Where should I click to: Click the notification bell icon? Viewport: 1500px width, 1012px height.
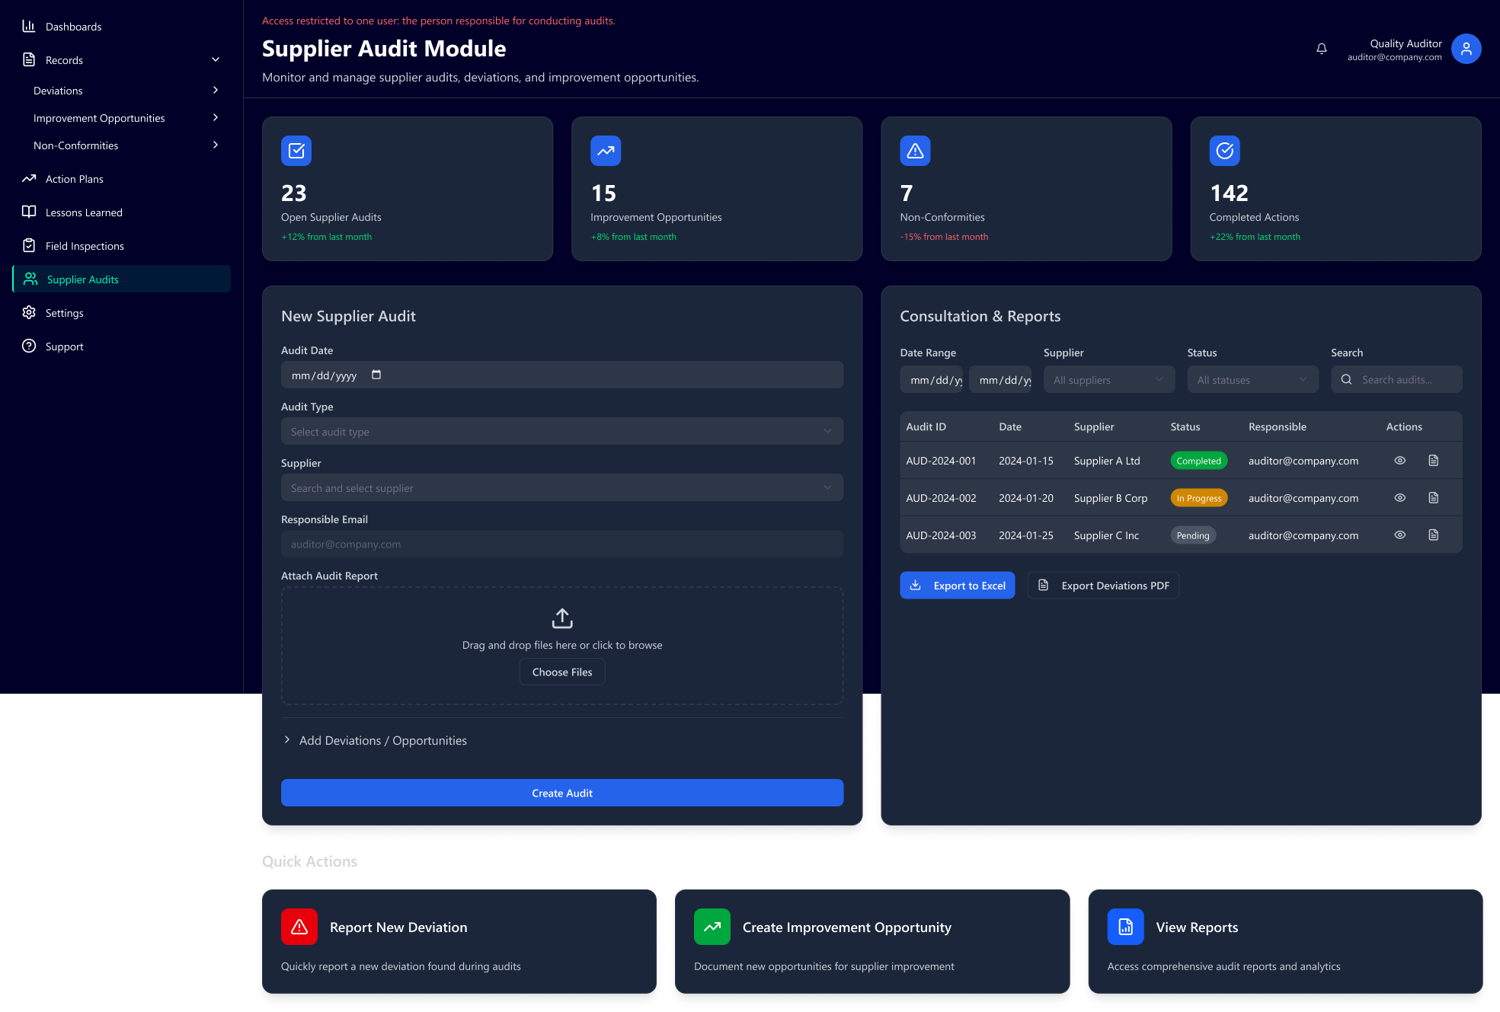[x=1322, y=49]
